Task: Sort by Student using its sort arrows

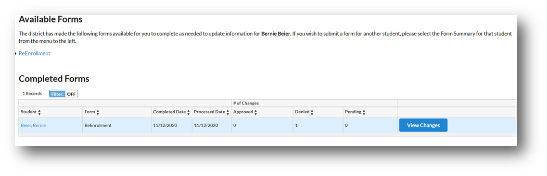Action: point(39,112)
